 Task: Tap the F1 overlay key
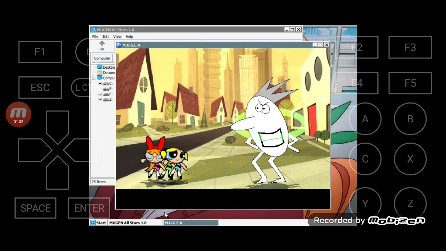pos(40,52)
